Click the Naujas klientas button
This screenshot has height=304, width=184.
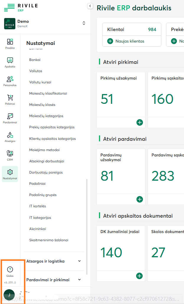point(126,41)
